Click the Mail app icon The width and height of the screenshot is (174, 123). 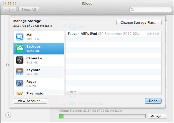point(20,37)
